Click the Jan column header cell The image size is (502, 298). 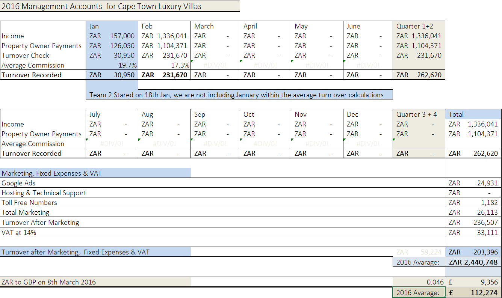(112, 26)
